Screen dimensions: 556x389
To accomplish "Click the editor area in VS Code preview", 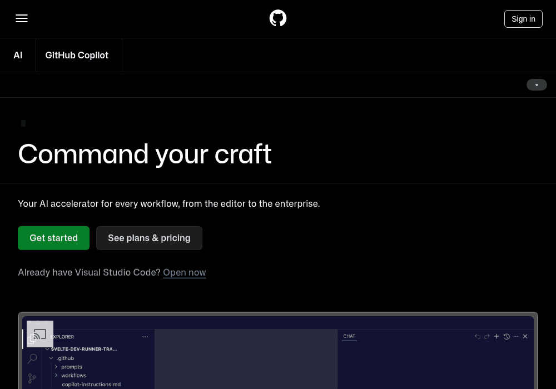I will pos(246,358).
